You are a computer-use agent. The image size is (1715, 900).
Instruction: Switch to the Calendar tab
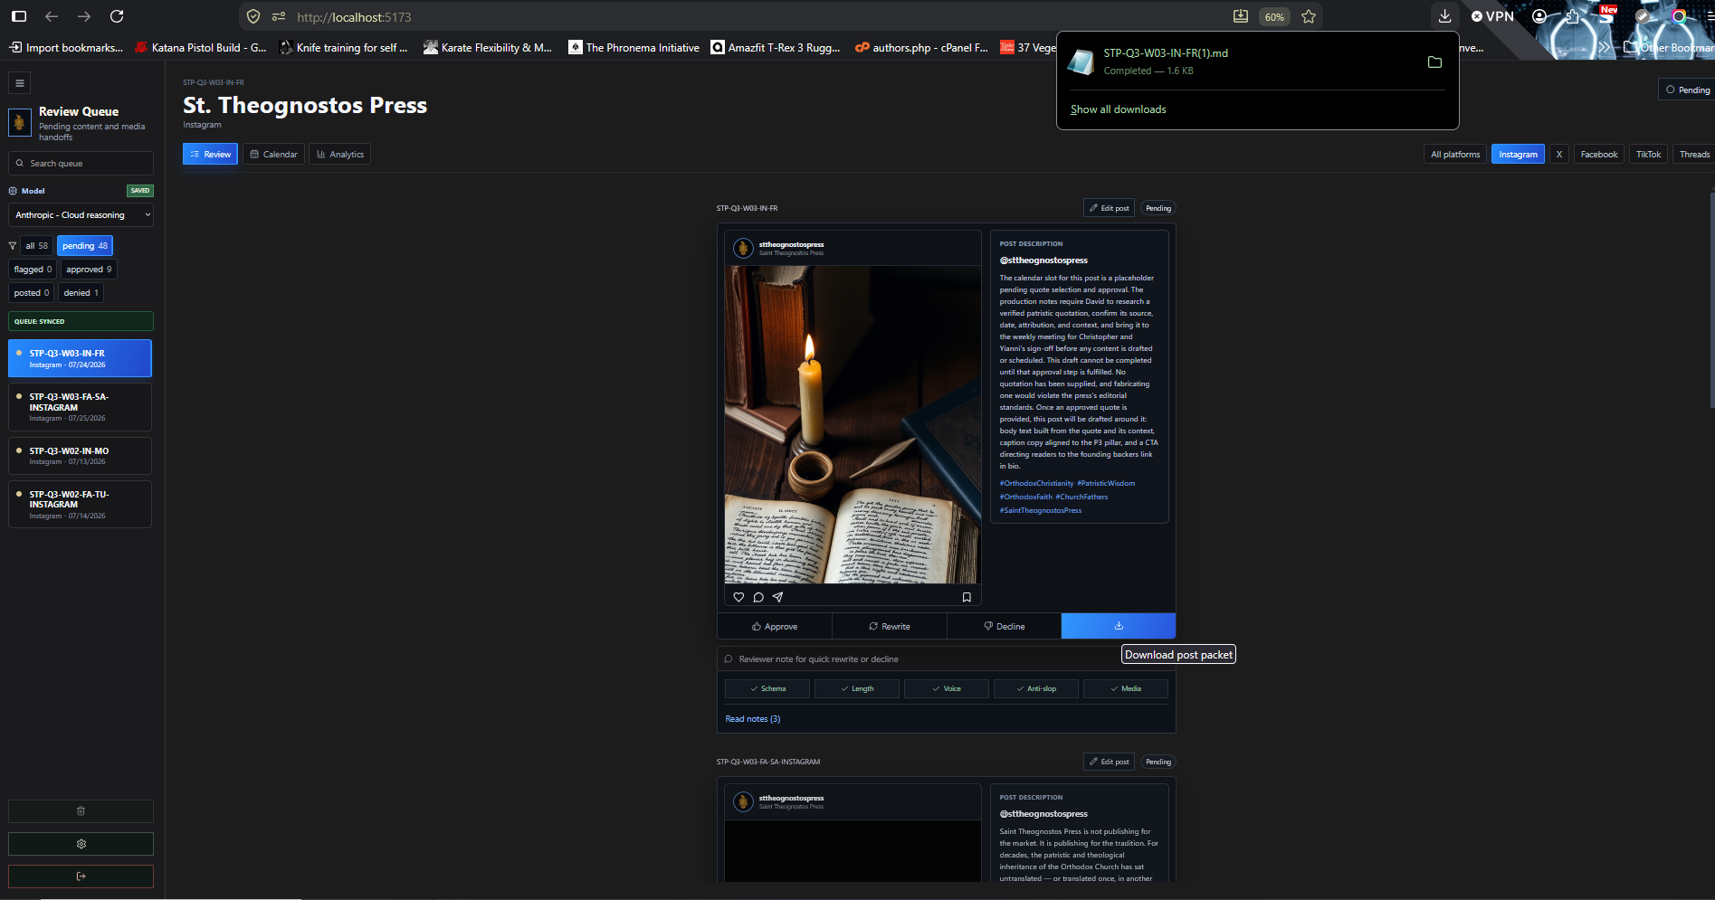tap(273, 155)
